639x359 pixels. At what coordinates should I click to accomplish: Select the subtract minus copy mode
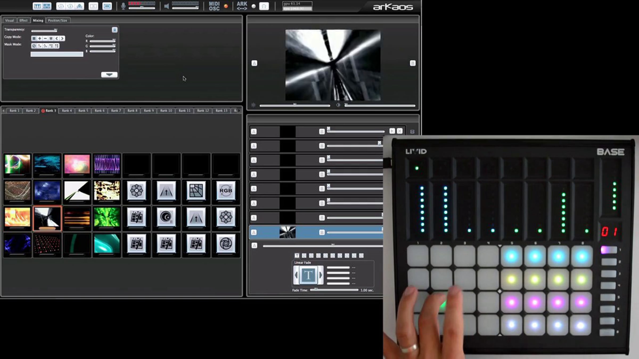tap(45, 39)
